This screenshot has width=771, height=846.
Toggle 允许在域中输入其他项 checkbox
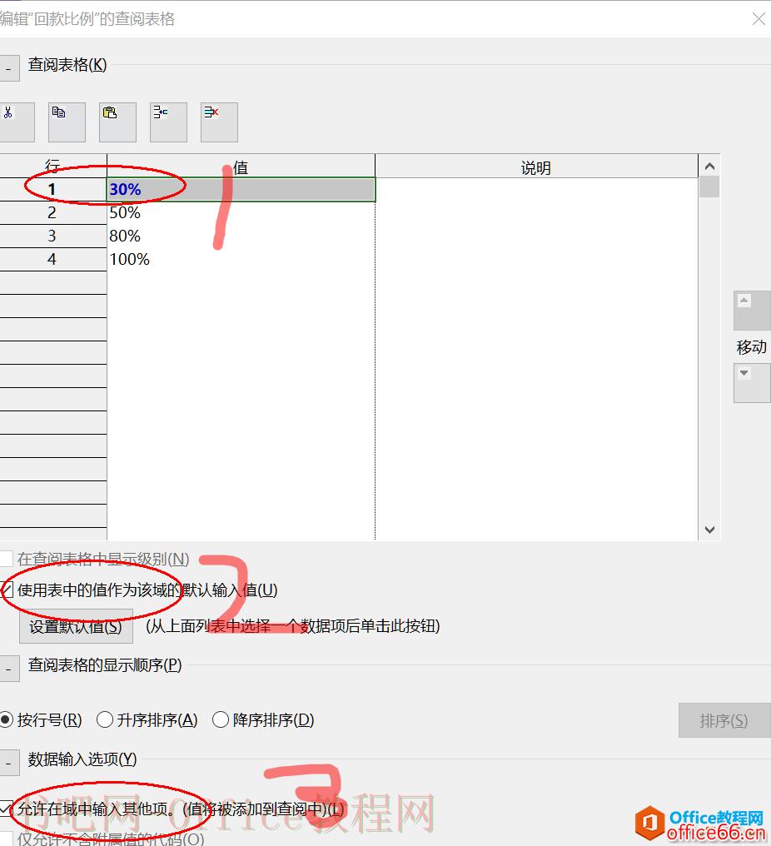point(7,809)
